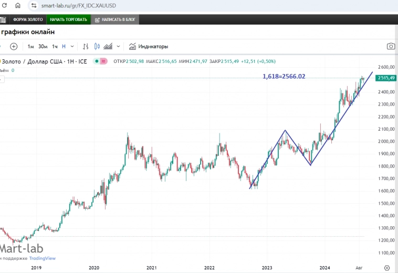Switch to the 30м timeframe
This screenshot has height=273, width=398.
43,46
